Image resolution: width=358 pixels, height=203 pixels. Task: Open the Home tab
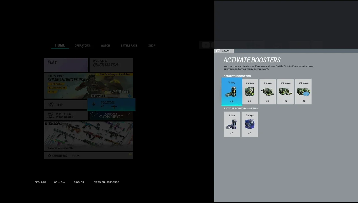click(x=60, y=45)
